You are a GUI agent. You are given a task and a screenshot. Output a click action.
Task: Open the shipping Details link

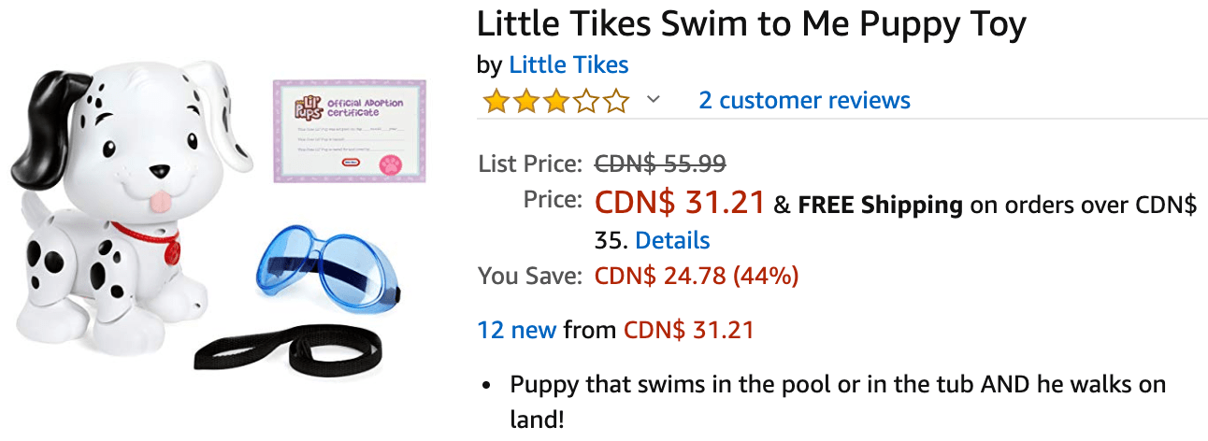pyautogui.click(x=672, y=240)
